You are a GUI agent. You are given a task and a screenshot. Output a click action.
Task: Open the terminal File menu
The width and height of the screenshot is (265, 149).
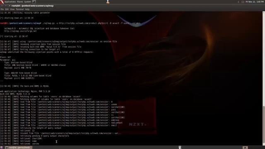tap(2, 9)
